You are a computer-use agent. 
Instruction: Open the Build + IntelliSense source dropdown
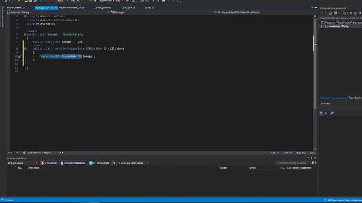point(133,163)
